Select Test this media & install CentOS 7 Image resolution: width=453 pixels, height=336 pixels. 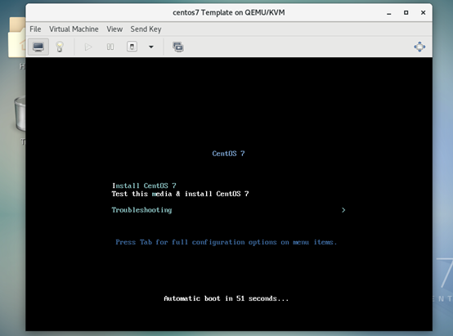(180, 194)
